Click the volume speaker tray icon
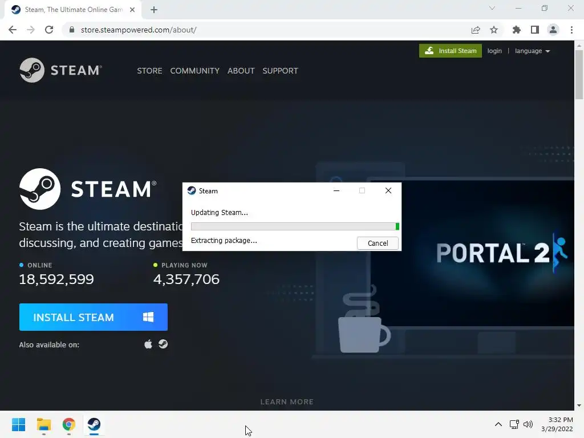584x438 pixels. pos(528,424)
